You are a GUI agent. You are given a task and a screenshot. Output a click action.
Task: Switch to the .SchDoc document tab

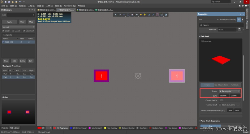[47, 10]
